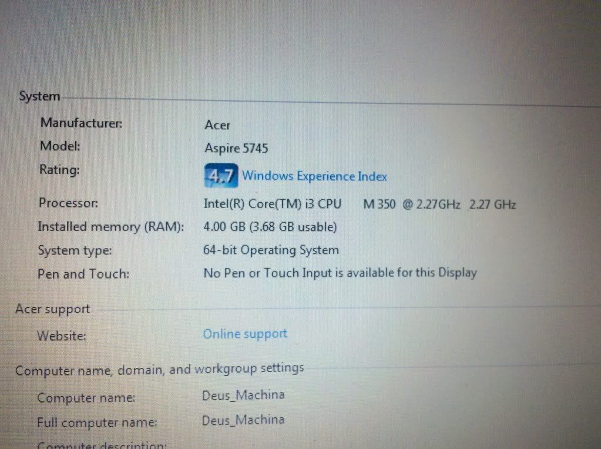Screen dimensions: 601x449
Task: Click the 4.7 rating badge icon
Action: 221,176
